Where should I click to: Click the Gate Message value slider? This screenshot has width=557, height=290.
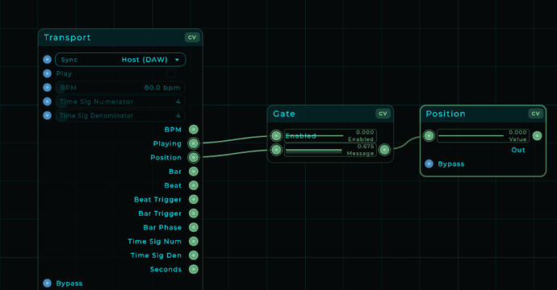pos(330,150)
